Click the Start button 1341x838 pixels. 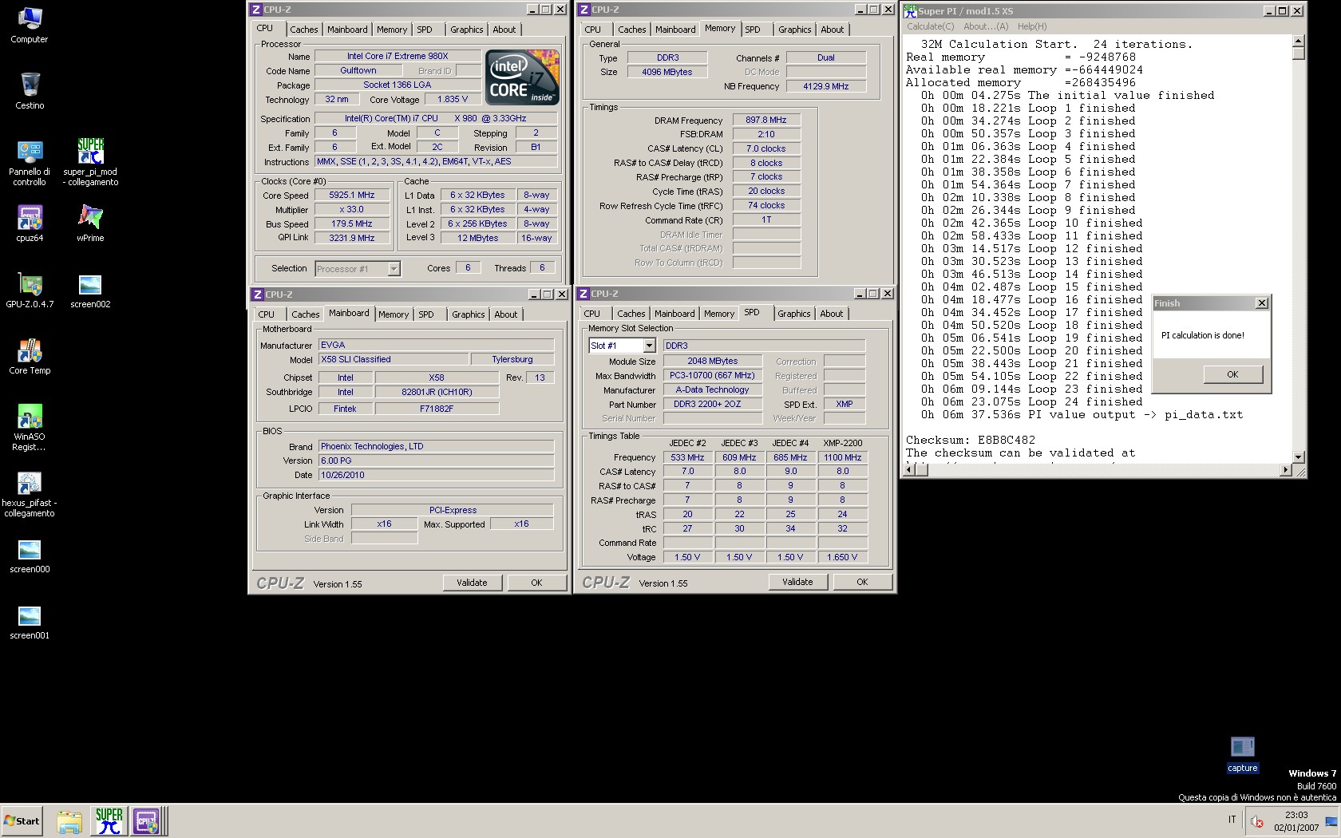tap(22, 821)
